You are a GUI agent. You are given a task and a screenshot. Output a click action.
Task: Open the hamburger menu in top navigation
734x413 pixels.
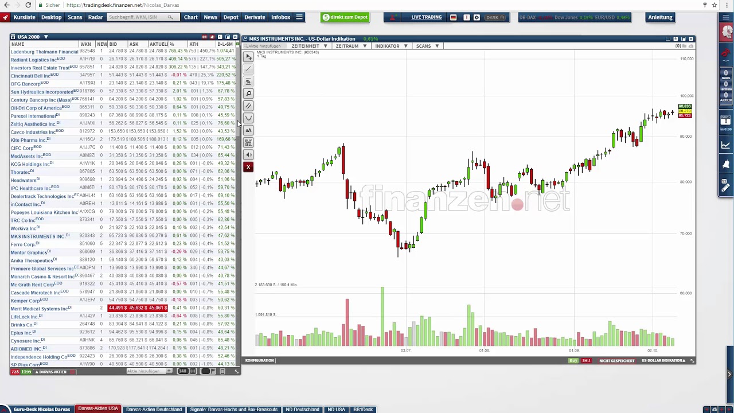299,17
